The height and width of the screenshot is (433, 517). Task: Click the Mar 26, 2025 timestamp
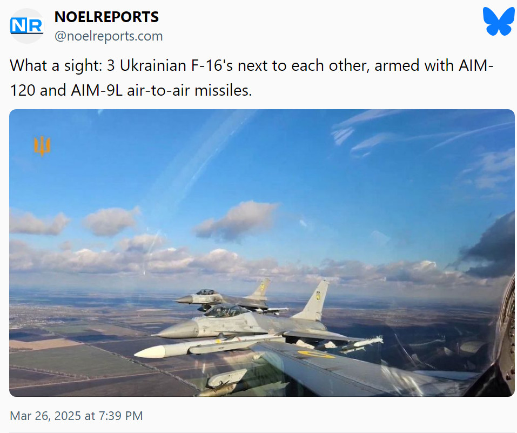76,416
